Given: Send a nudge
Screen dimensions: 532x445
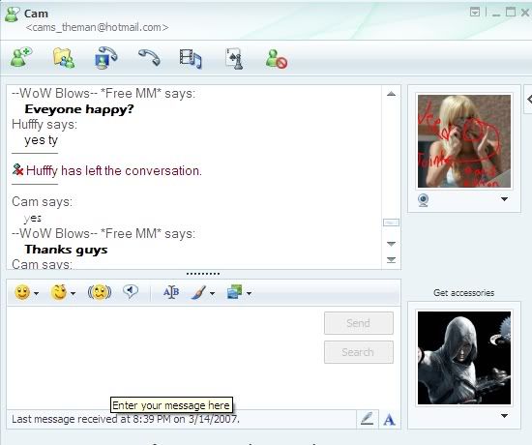Looking at the screenshot, I should click(100, 292).
